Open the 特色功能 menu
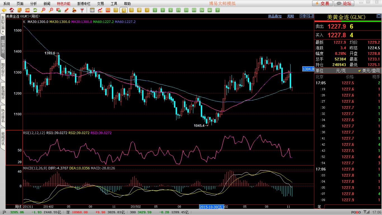This screenshot has height=215, width=382. click(x=63, y=4)
